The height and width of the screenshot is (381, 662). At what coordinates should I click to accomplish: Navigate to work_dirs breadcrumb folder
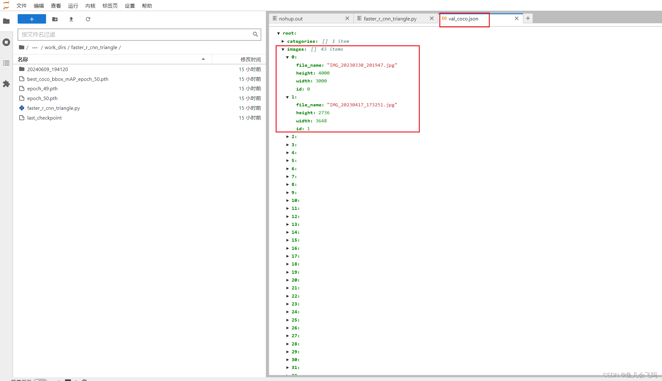(x=55, y=47)
